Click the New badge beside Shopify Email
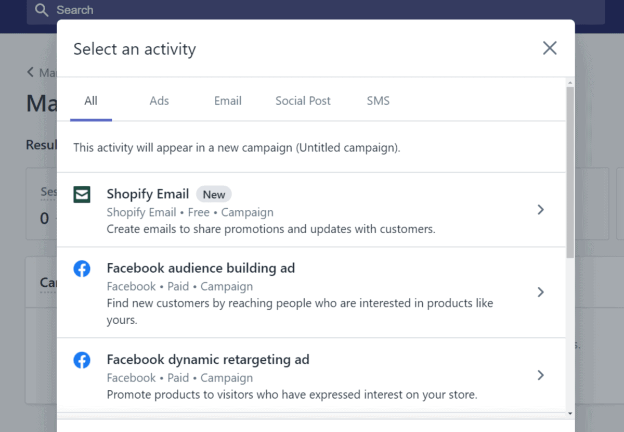Viewport: 624px width, 432px height. [x=214, y=195]
